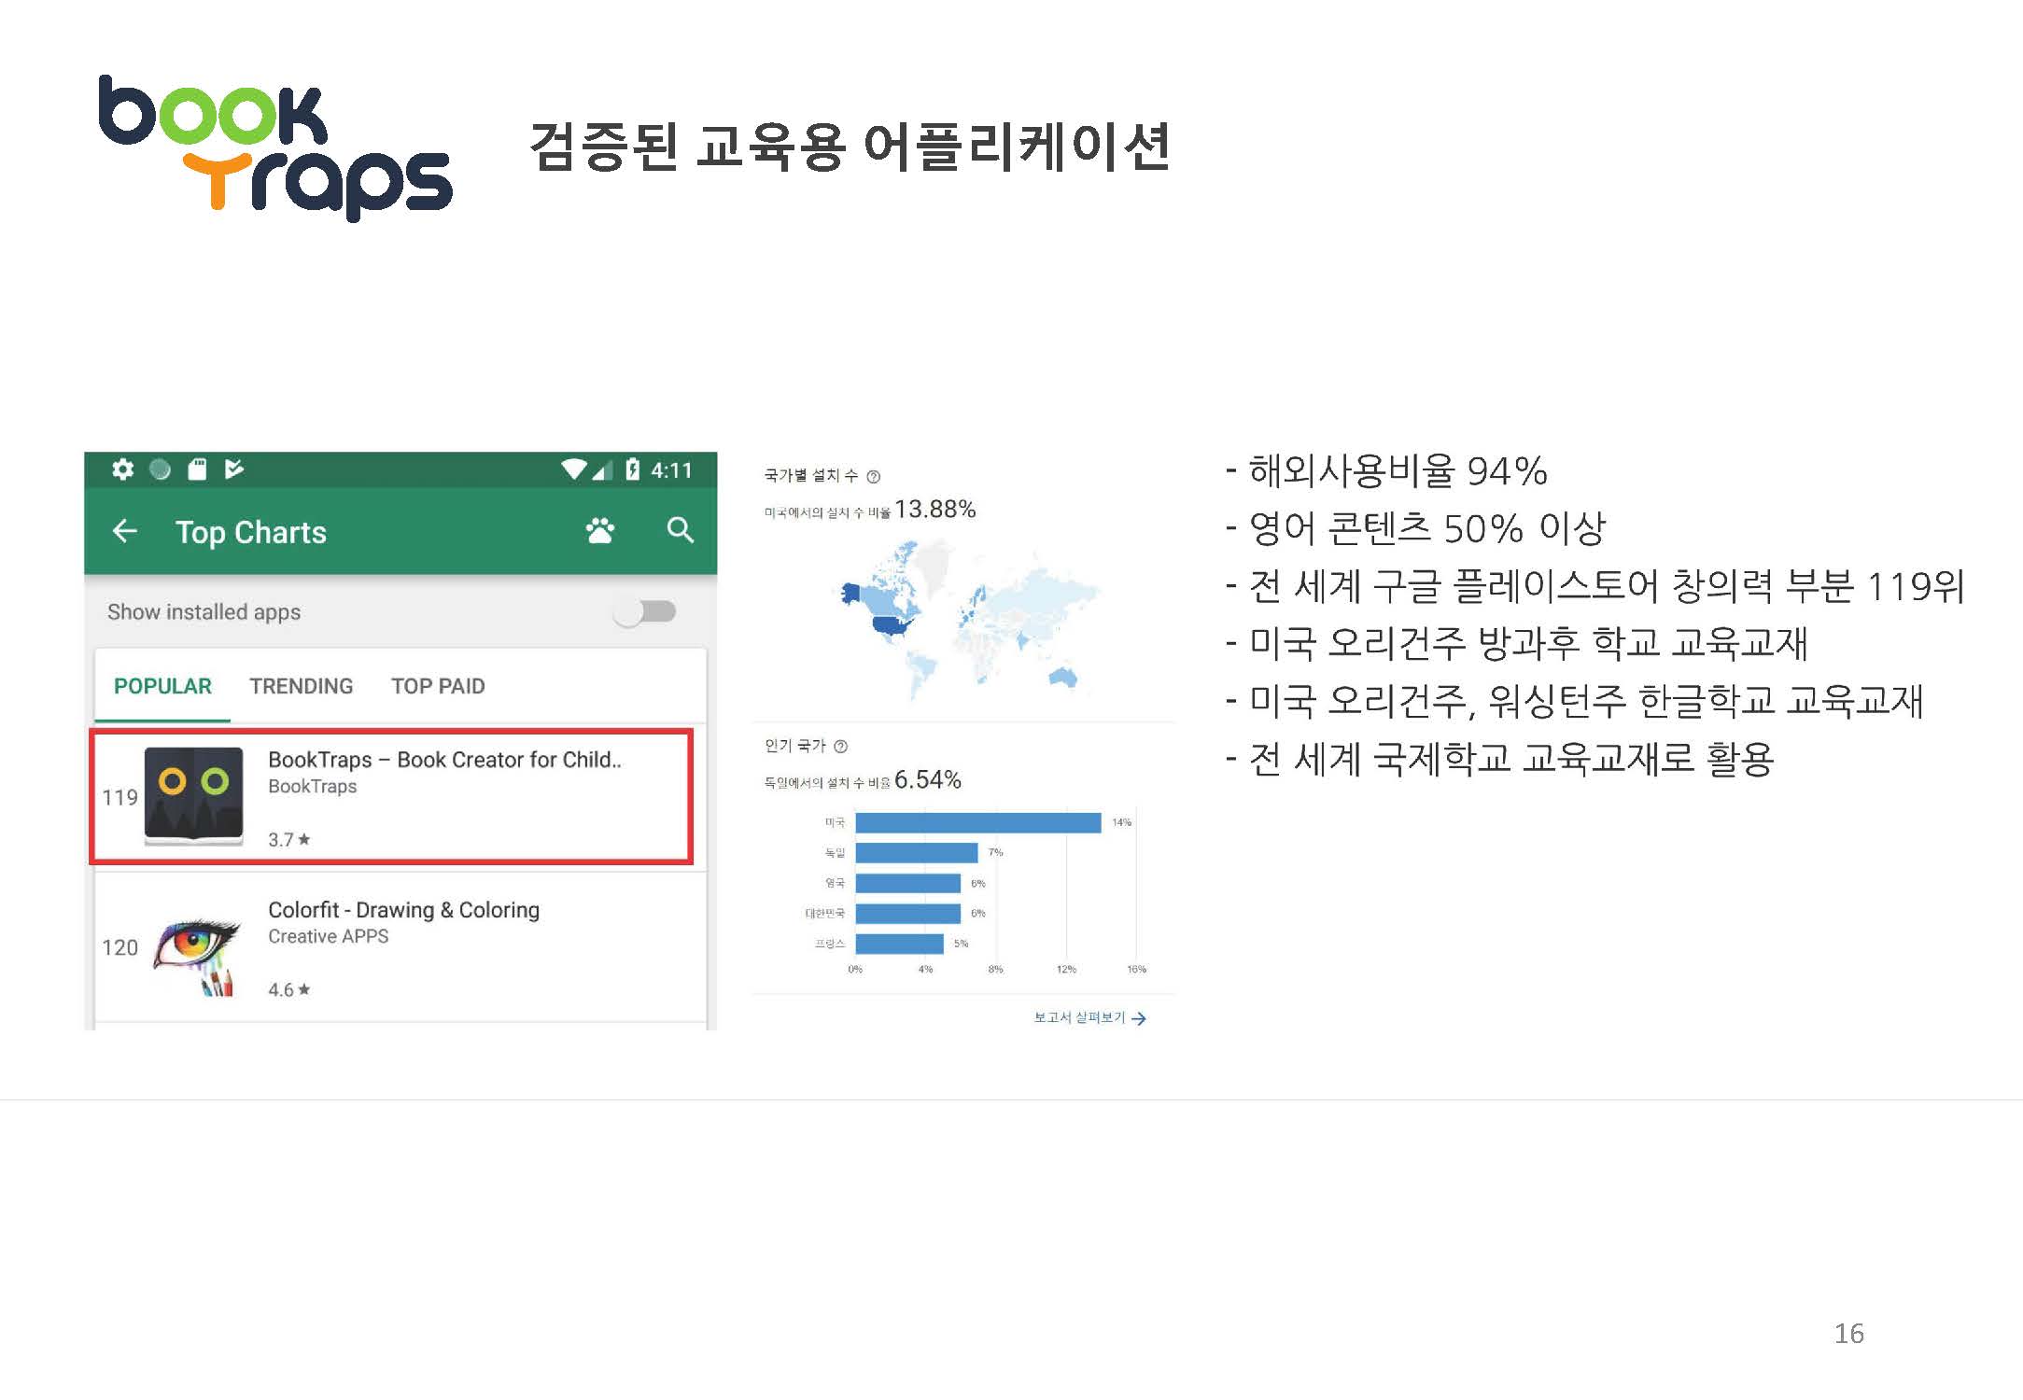
Task: Click help icon beside 국가별 설치 수
Action: coord(874,477)
